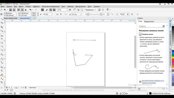The width and height of the screenshot is (174, 98).
Task: Click the Print icon
Action: 14,10
